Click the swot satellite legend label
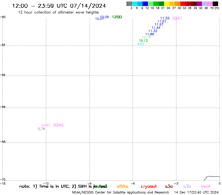The height and width of the screenshot is (195, 222). [206, 186]
